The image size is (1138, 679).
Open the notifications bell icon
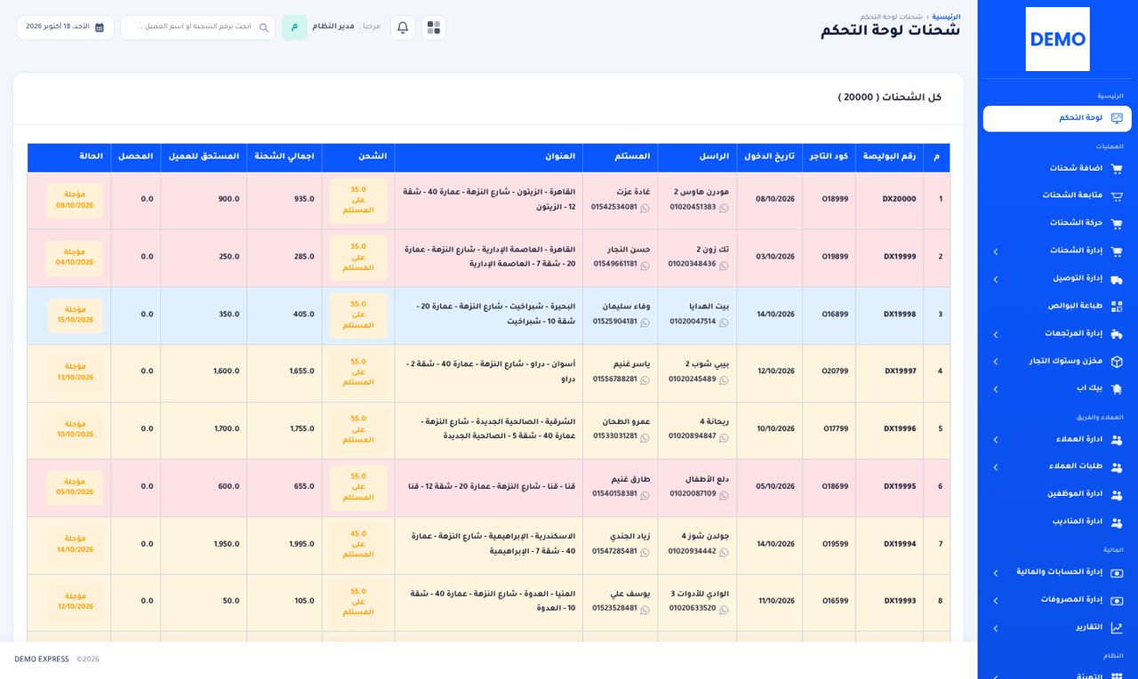pos(403,28)
